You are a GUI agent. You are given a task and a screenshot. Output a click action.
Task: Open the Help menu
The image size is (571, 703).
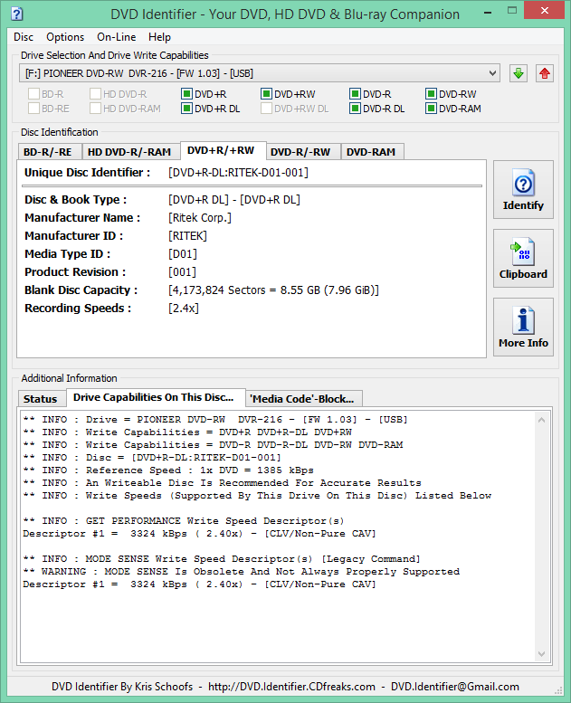159,37
